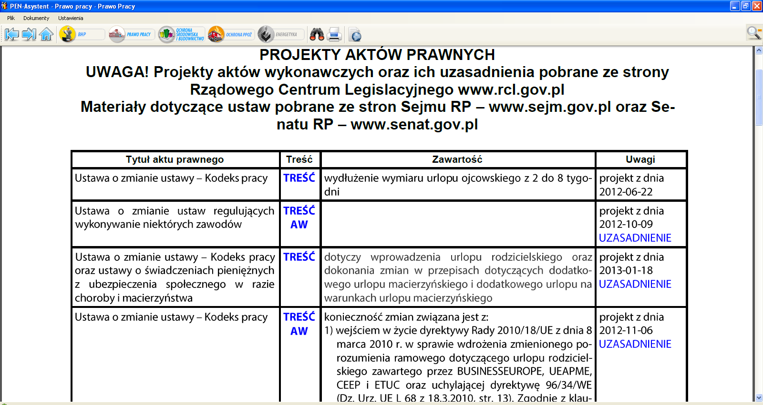Click scrollbar down arrow
The image size is (763, 405).
point(759,397)
